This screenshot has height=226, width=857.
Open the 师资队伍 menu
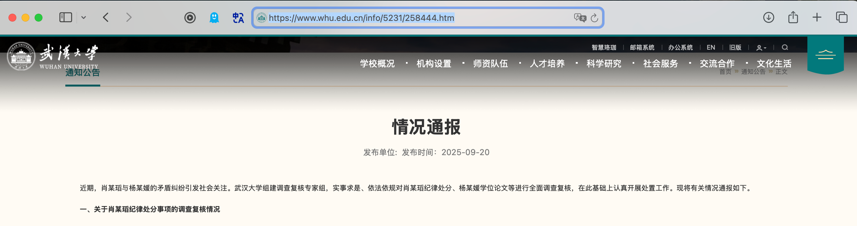pyautogui.click(x=490, y=63)
